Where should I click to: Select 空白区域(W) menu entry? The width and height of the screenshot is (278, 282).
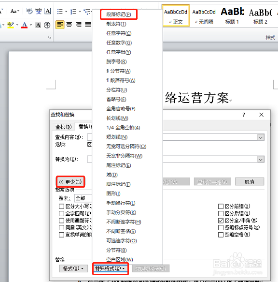coord(120,260)
